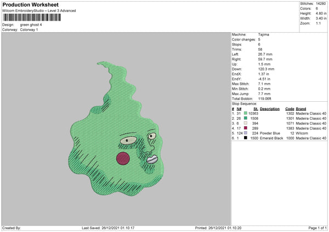Click the 'Emerald Black' description
Screen dimensions: 329x232
(x=271, y=138)
